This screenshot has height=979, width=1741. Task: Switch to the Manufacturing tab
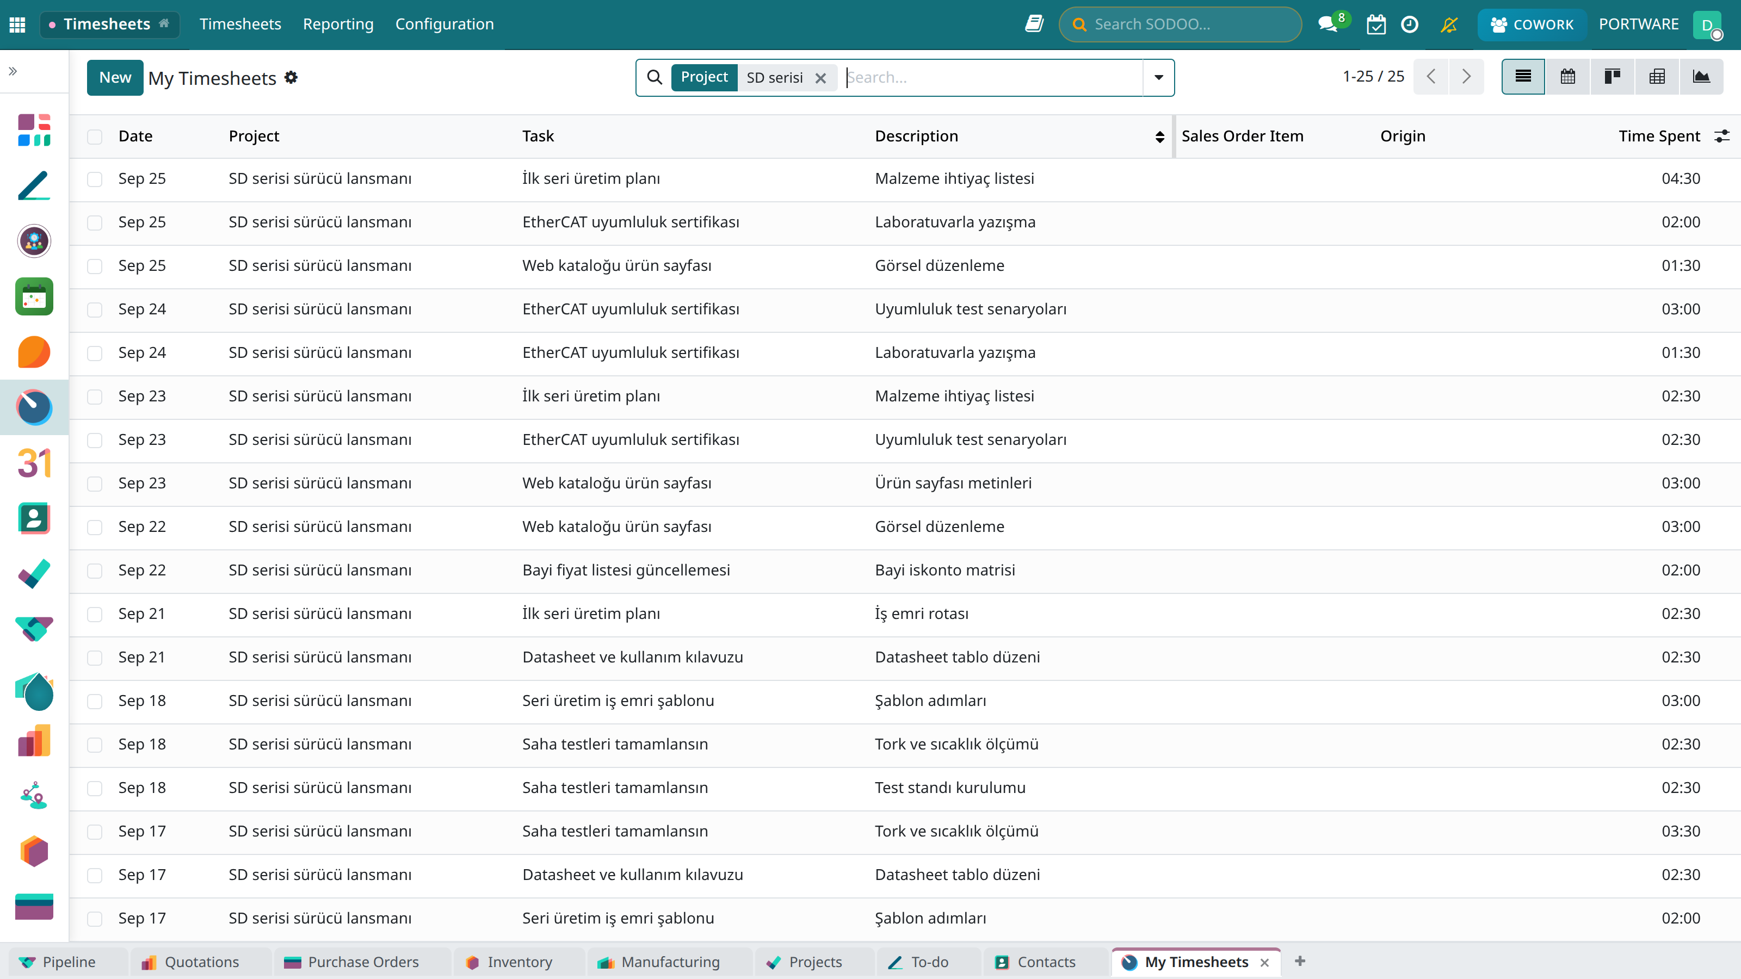[x=670, y=962]
